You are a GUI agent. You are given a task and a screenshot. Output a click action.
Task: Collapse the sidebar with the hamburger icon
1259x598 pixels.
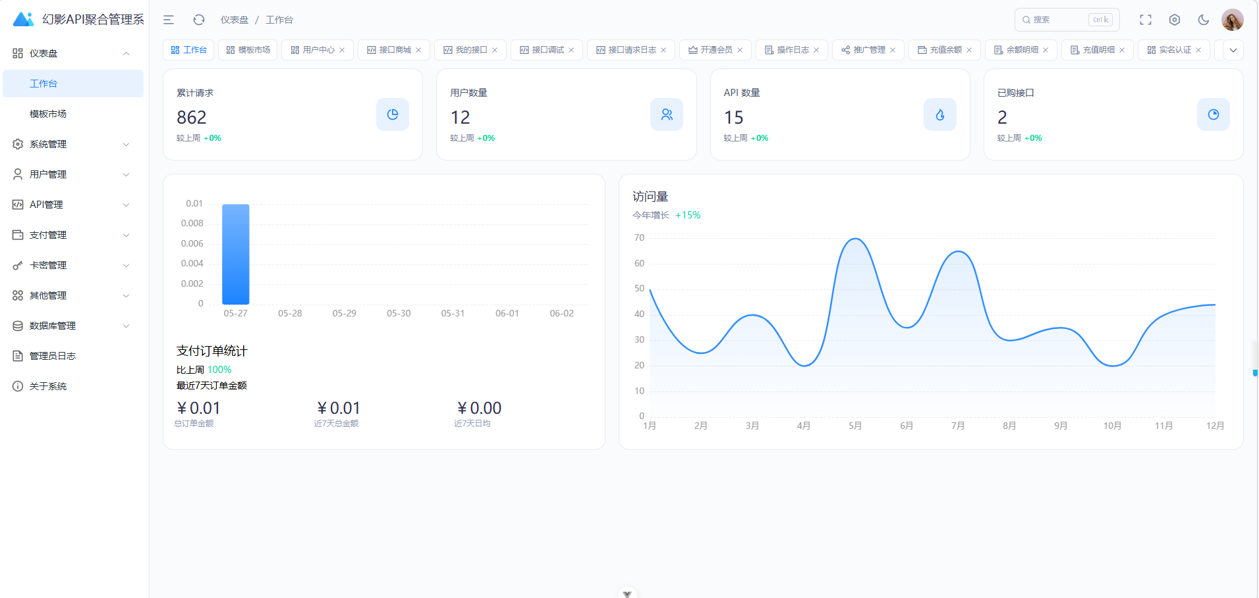[169, 20]
